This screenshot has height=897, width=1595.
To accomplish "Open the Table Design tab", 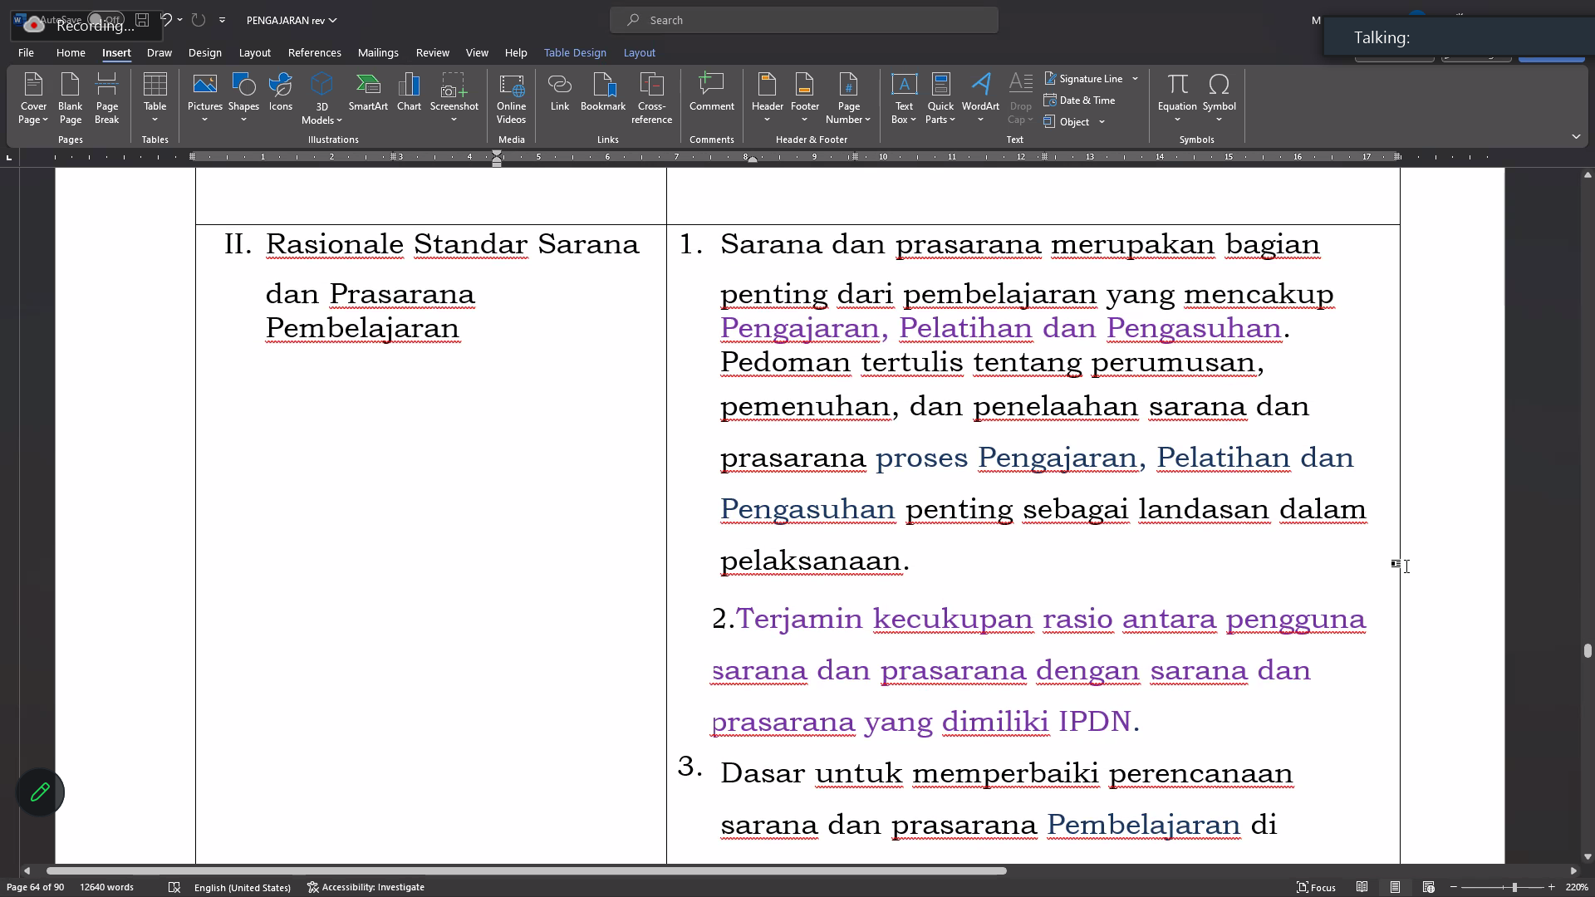I will 575,52.
